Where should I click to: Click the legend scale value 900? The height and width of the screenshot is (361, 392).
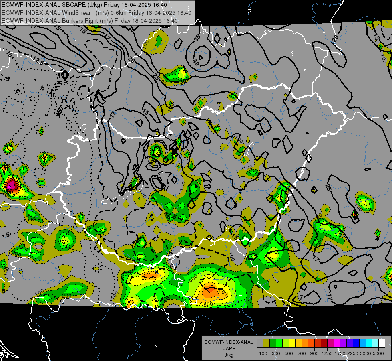[314, 353]
